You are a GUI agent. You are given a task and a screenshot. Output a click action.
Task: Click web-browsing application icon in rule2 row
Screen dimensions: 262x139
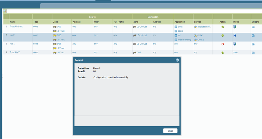click(176, 40)
